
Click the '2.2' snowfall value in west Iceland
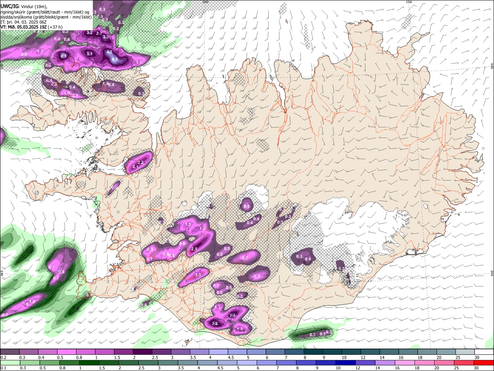pos(140,162)
